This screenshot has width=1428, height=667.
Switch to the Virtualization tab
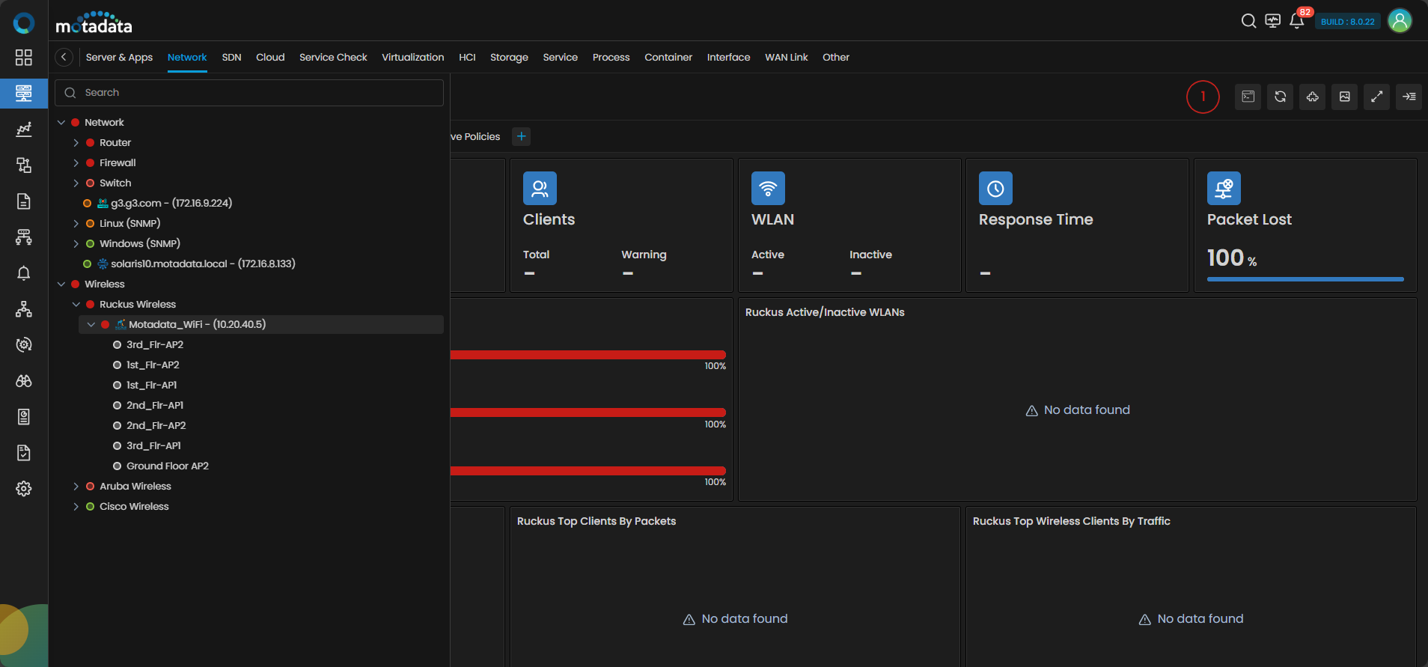pyautogui.click(x=412, y=58)
